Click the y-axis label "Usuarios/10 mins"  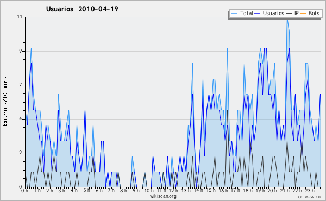tap(5, 102)
